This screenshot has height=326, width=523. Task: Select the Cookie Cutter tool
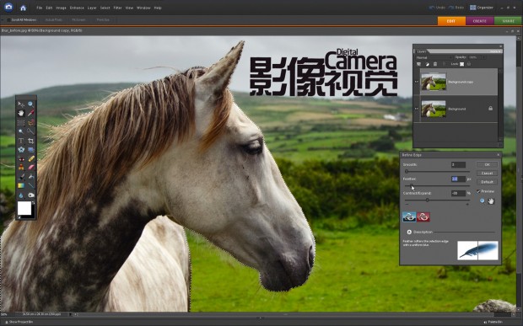(x=21, y=149)
